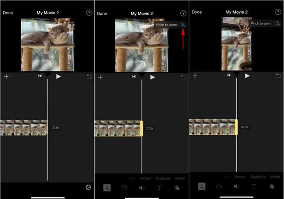Image resolution: width=284 pixels, height=199 pixels.
Task: Tap the add media plus in left screen
Action: [6, 77]
